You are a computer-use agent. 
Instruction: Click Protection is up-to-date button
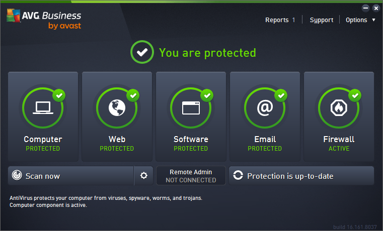coord(301,176)
